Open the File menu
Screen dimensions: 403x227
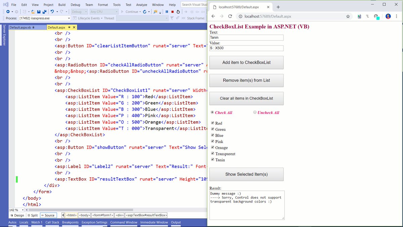click(x=13, y=5)
